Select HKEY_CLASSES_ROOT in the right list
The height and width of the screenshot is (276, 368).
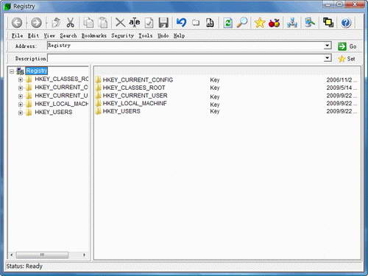[134, 88]
